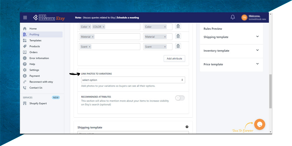This screenshot has height=146, width=292.
Task: Clear the right-side Scent selection
Action: (165, 47)
